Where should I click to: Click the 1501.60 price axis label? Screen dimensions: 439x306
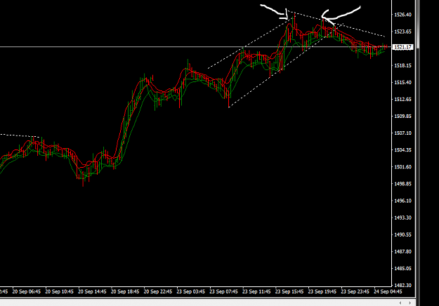tap(403, 167)
